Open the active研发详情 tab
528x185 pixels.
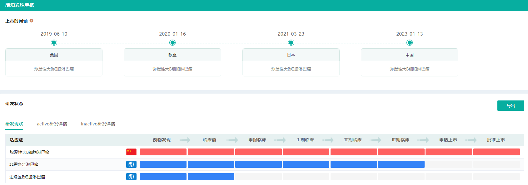pos(52,124)
